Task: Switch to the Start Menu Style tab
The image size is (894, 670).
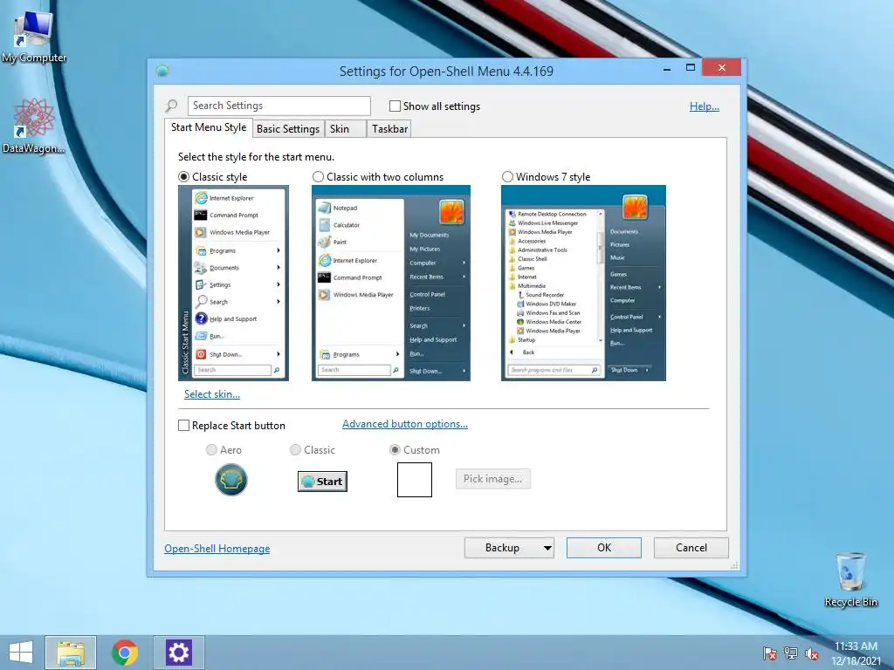Action: pos(209,127)
